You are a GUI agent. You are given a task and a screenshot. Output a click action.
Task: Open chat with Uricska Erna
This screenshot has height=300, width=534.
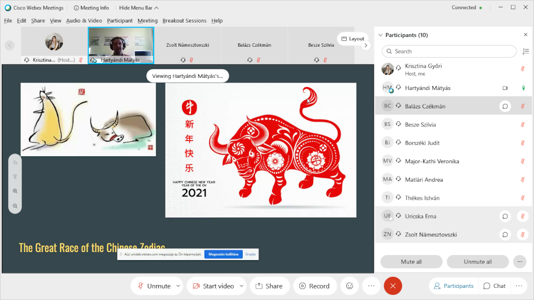505,216
